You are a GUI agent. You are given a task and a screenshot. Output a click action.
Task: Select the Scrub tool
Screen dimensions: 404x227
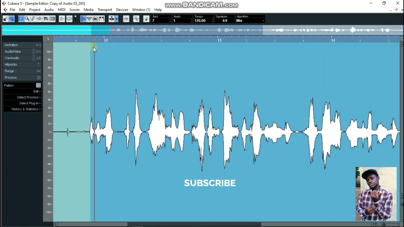tap(46, 19)
